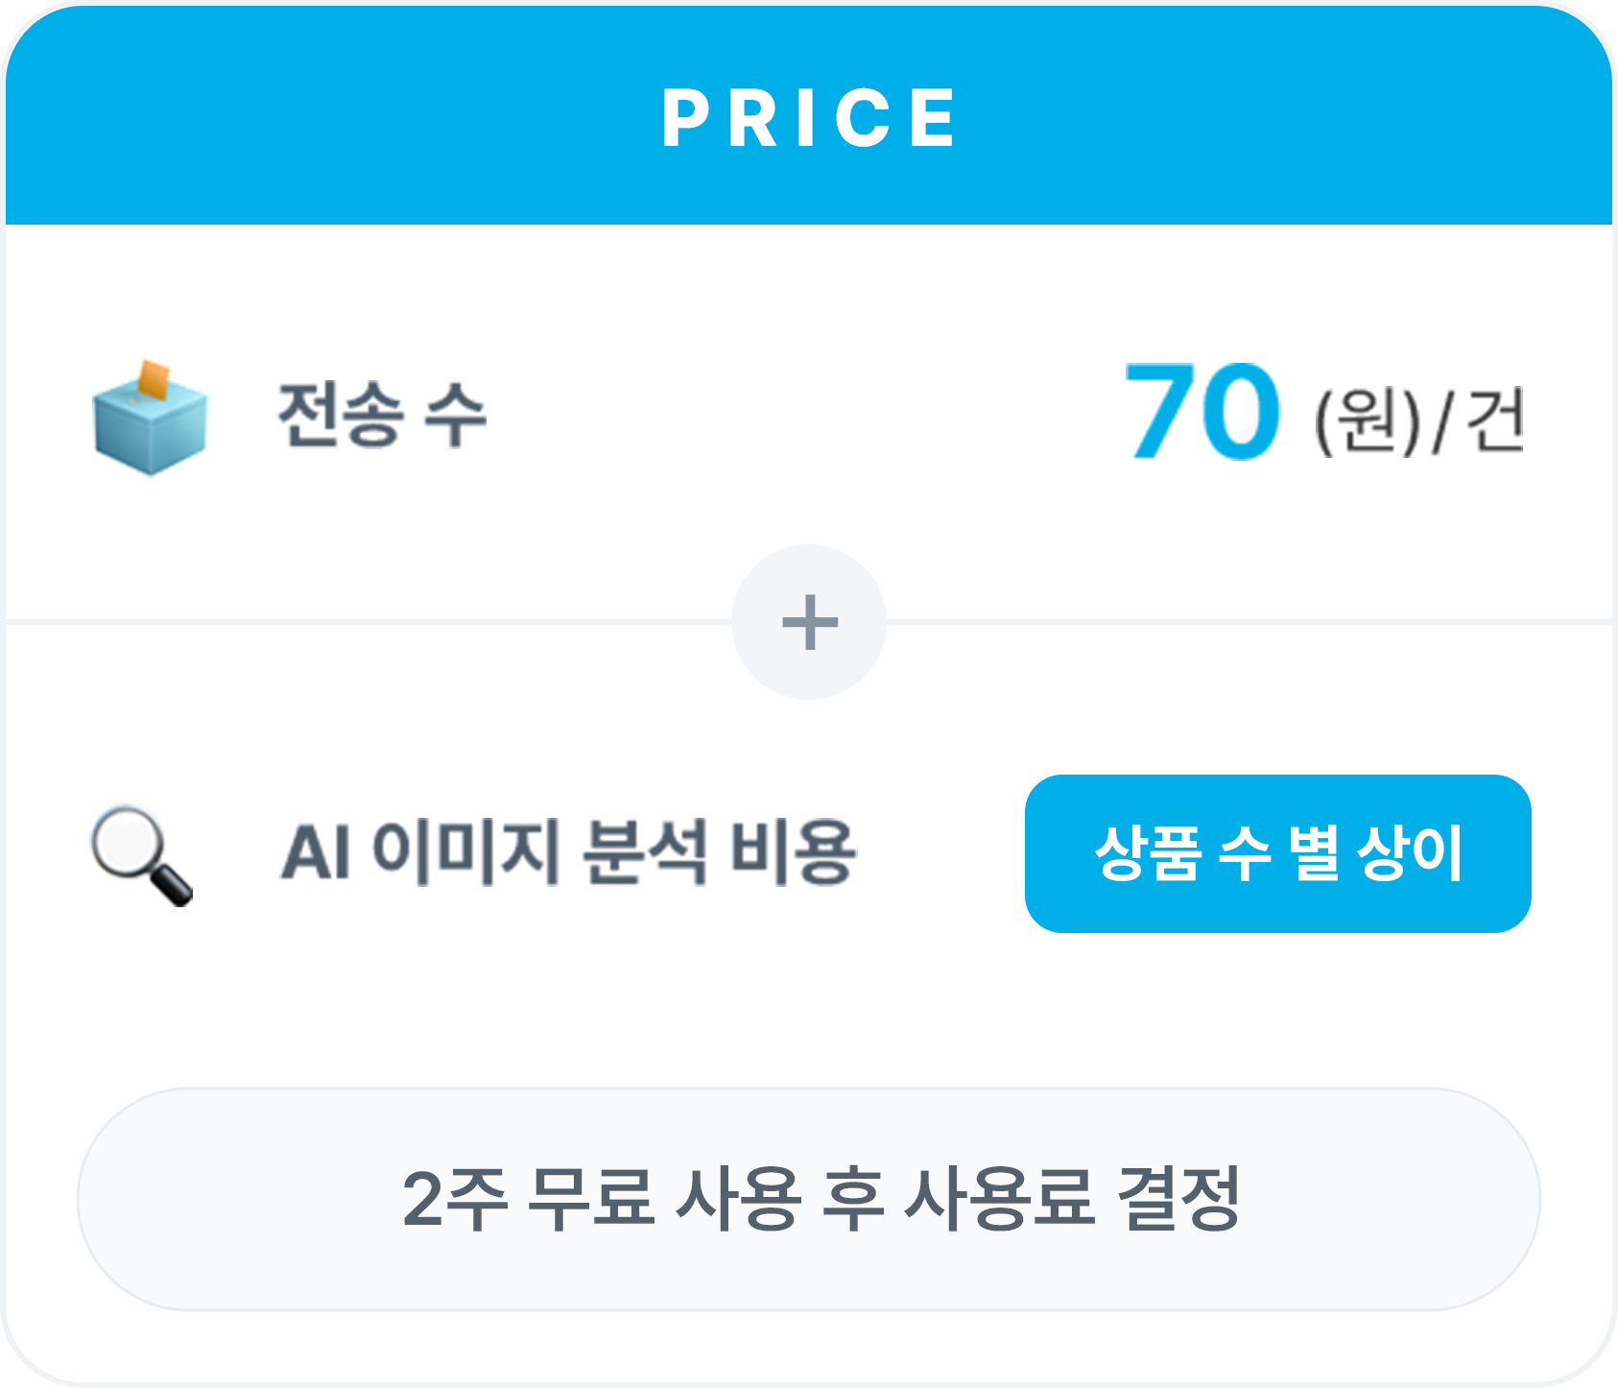This screenshot has width=1618, height=1388.
Task: Click the word 결정 in the bottom pill
Action: (x=1179, y=1198)
